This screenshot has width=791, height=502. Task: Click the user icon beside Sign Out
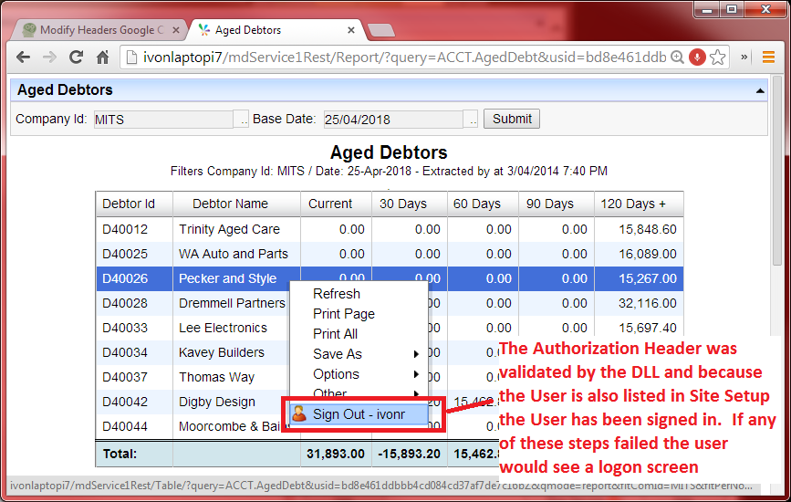pyautogui.click(x=299, y=413)
